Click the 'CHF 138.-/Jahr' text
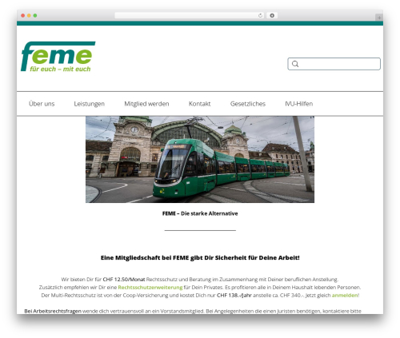This screenshot has height=338, width=400. pos(234,295)
